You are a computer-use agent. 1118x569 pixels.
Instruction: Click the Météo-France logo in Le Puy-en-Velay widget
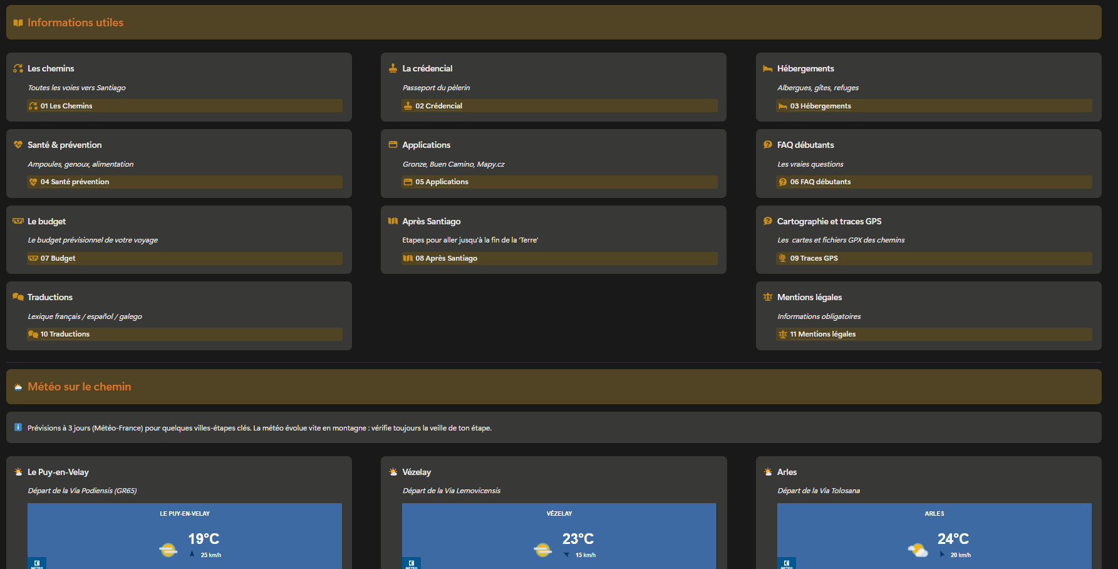click(x=37, y=563)
